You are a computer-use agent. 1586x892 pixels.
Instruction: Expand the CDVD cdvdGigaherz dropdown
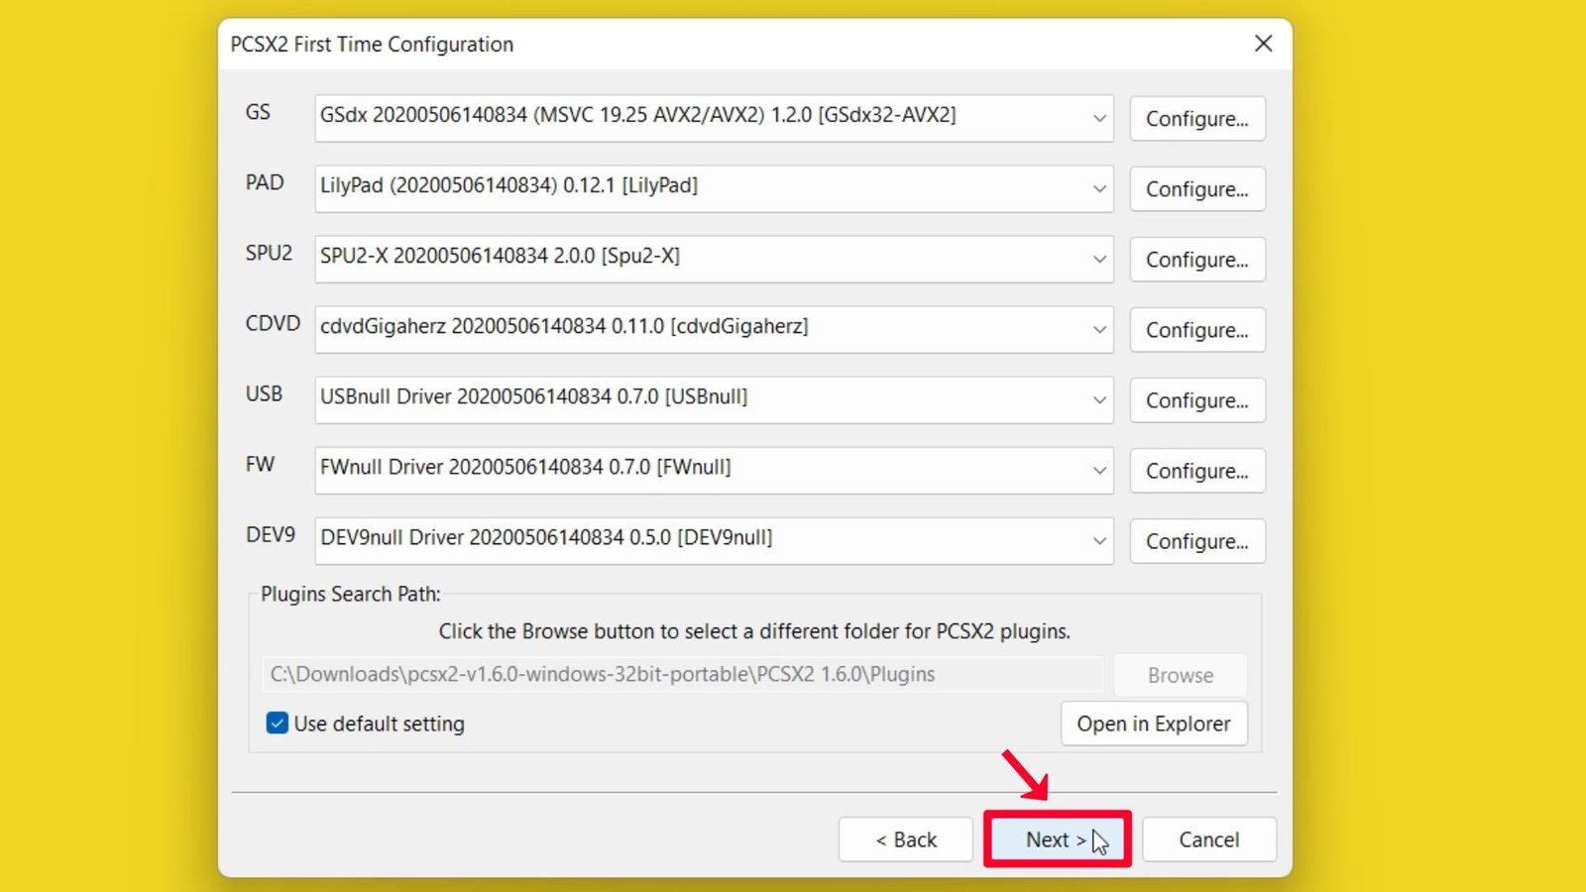[x=714, y=329]
